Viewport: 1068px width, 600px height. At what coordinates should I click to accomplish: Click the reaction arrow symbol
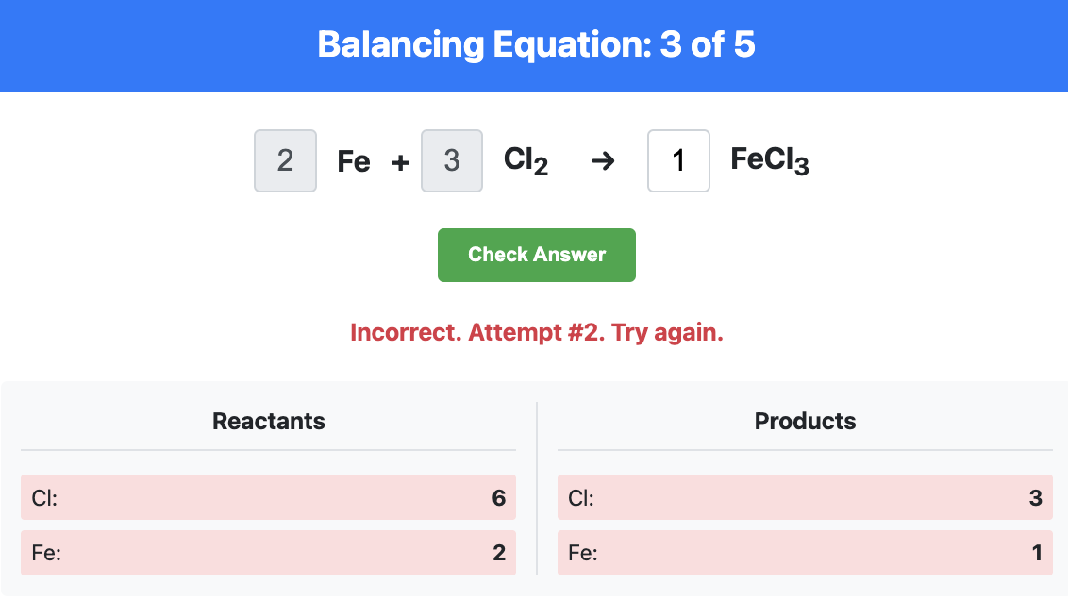pos(603,161)
